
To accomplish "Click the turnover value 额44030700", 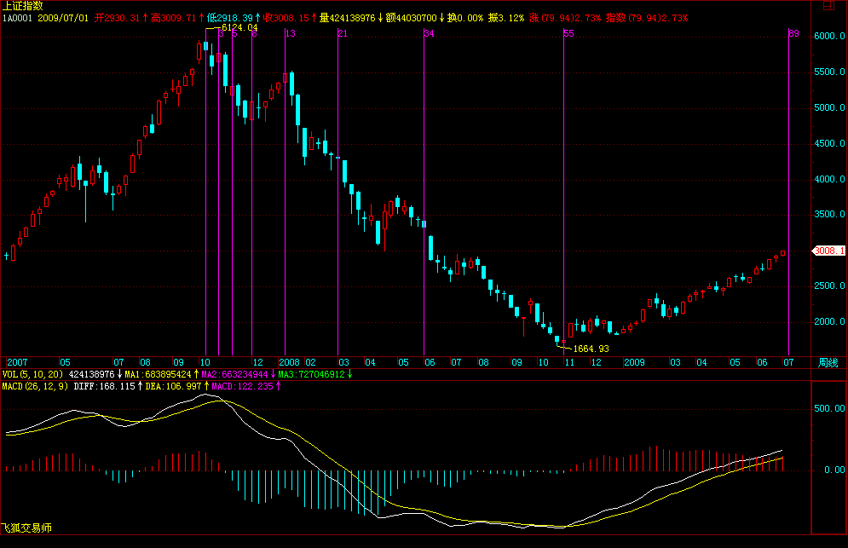I will [411, 18].
